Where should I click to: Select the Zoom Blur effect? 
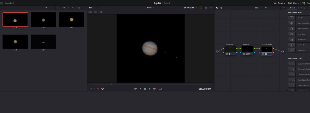pyautogui.click(x=299, y=50)
